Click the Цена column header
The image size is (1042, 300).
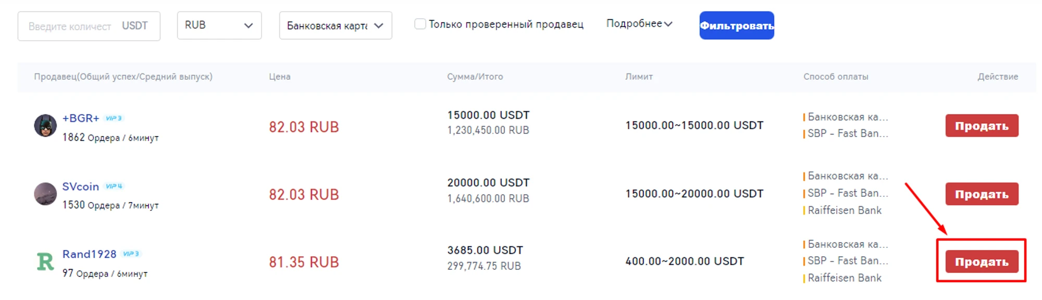click(280, 77)
